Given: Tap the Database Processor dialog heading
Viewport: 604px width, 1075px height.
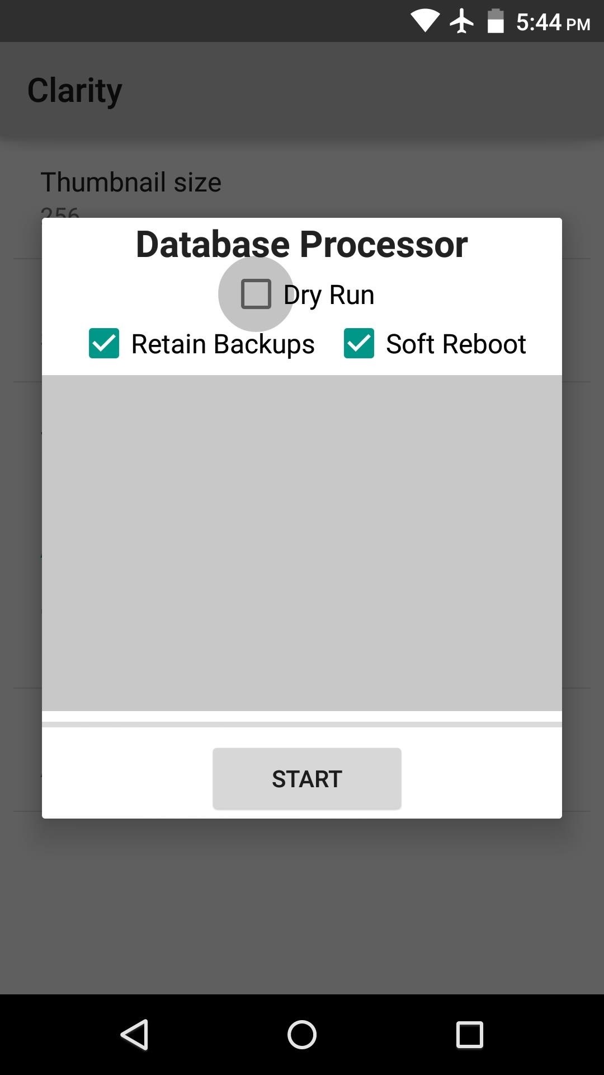Looking at the screenshot, I should (302, 244).
